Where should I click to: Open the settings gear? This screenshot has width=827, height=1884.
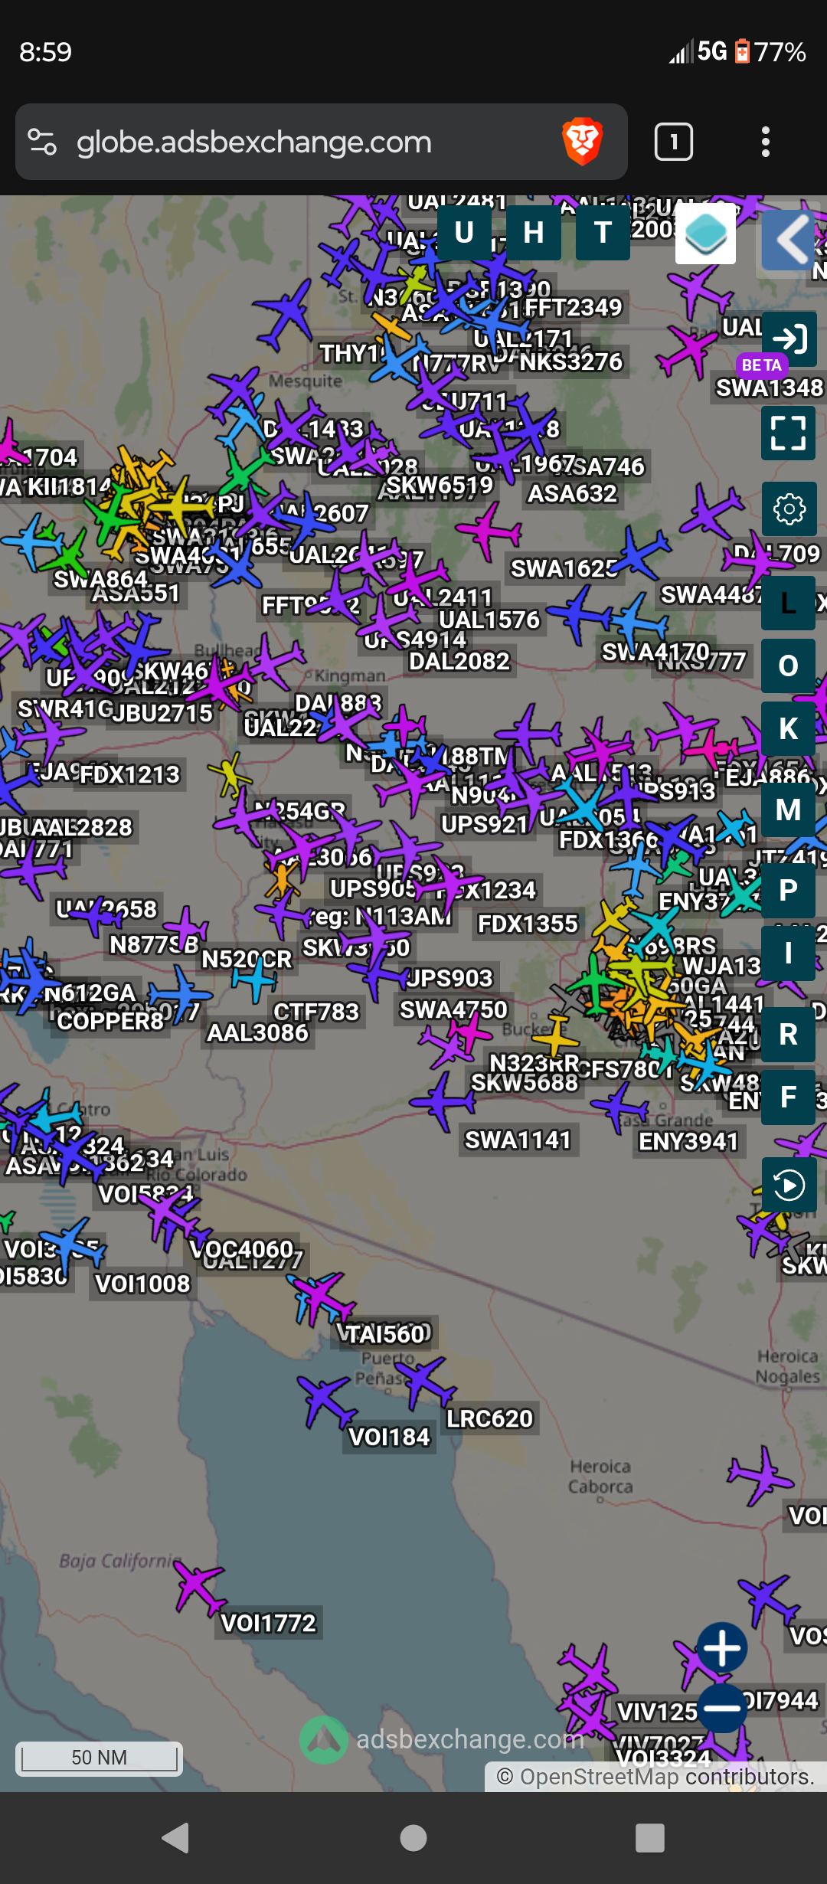(789, 509)
